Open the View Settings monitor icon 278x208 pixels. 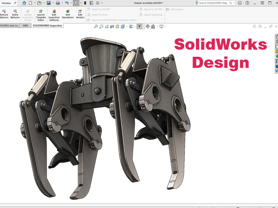[x=161, y=26]
